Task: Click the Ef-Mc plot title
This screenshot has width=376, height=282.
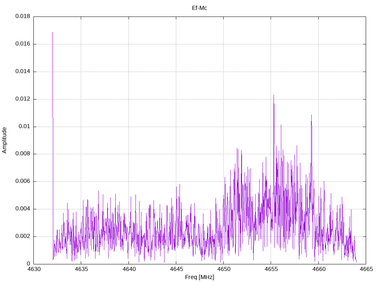Action: 199,8
